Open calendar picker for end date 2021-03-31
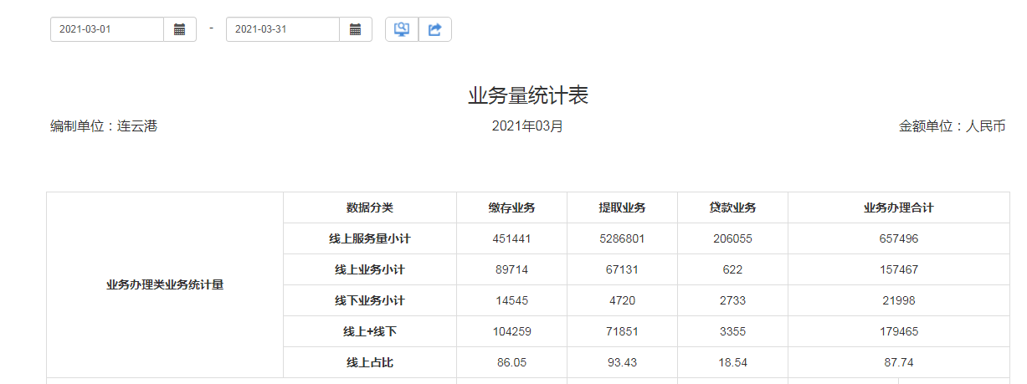This screenshot has width=1027, height=384. (x=356, y=29)
